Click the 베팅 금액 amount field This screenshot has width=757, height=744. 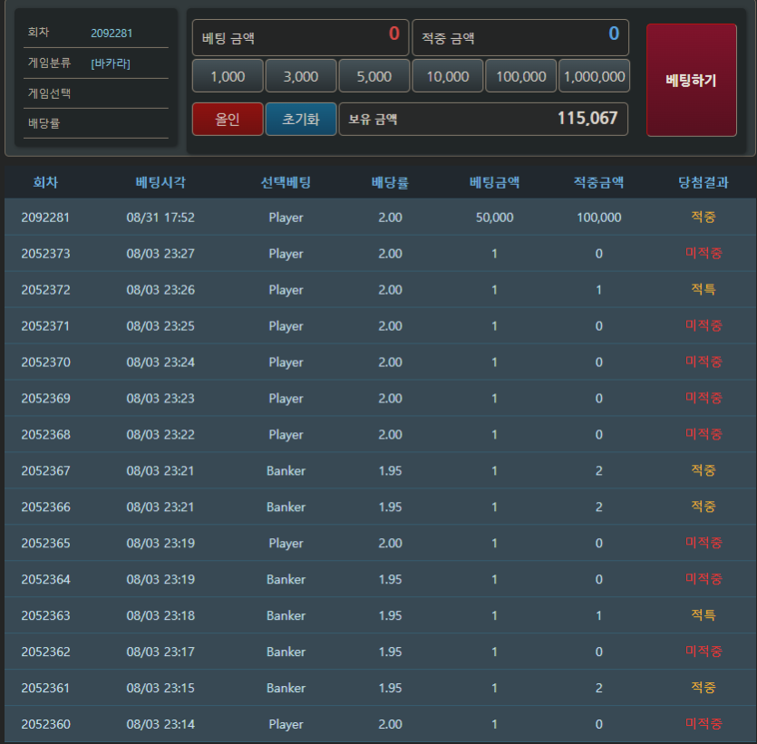pos(300,38)
